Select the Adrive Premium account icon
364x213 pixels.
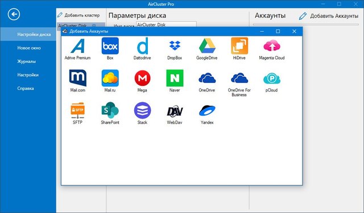click(x=77, y=46)
